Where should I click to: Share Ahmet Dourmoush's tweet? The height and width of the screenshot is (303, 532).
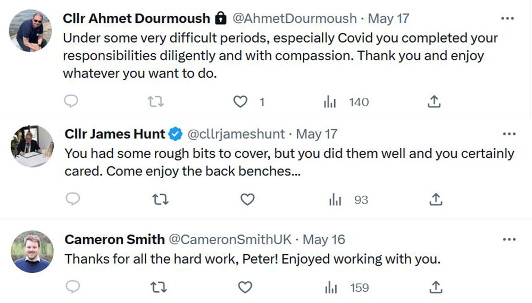click(434, 102)
